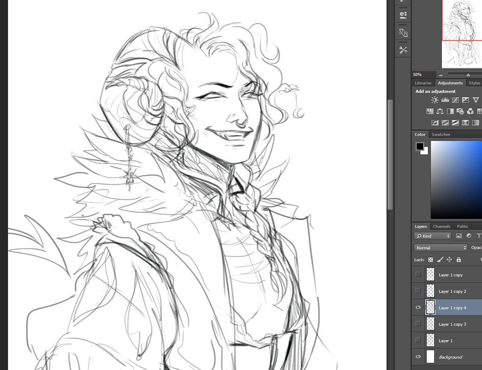Click the black foreground color swatch

(419, 146)
